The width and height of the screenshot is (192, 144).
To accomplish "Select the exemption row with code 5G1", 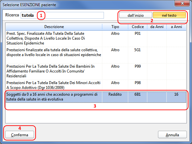I will click(x=96, y=55).
